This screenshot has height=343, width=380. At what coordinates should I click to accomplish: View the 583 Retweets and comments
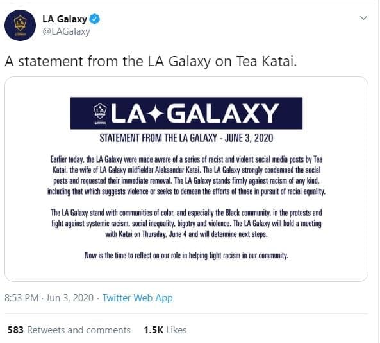69,330
